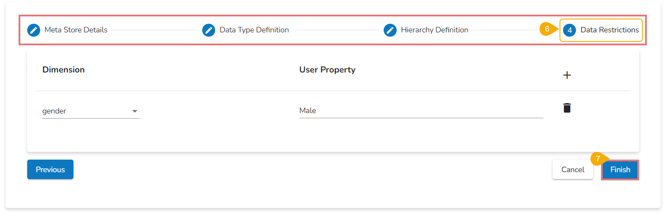Open the Hierarchy Definition step
671x214 pixels.
[x=434, y=30]
